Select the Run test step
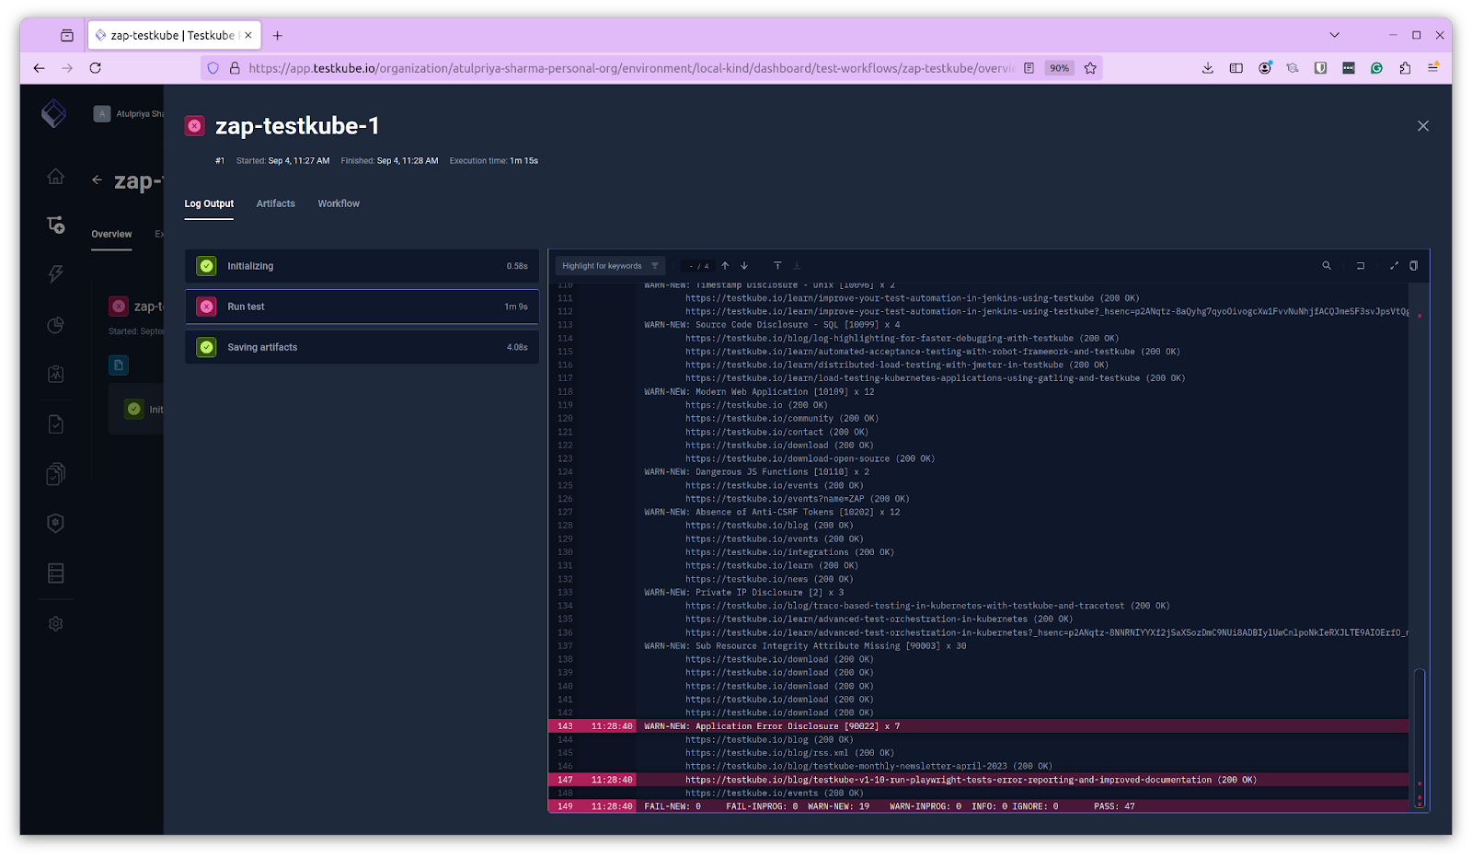Viewport: 1472px width, 857px height. pyautogui.click(x=362, y=307)
